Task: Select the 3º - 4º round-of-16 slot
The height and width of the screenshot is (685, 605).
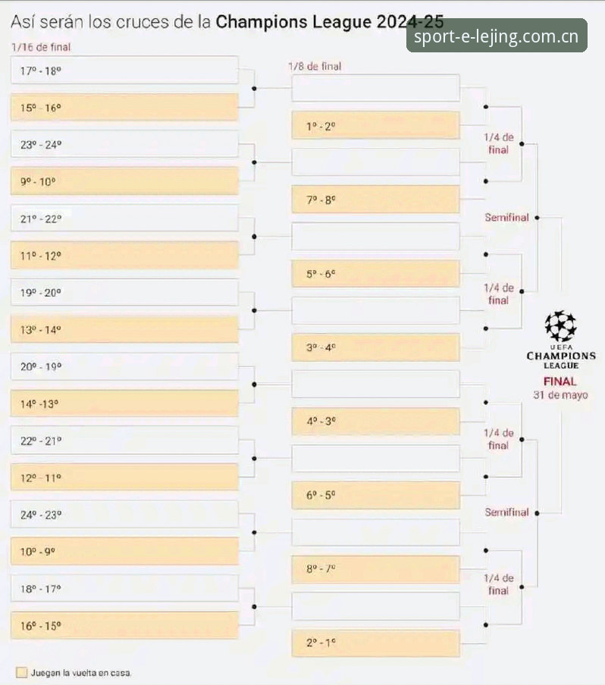Action: (375, 347)
